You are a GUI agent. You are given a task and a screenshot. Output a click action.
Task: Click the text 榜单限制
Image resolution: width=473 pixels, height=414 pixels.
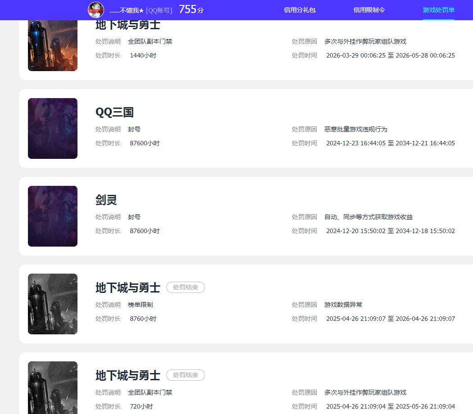(140, 305)
